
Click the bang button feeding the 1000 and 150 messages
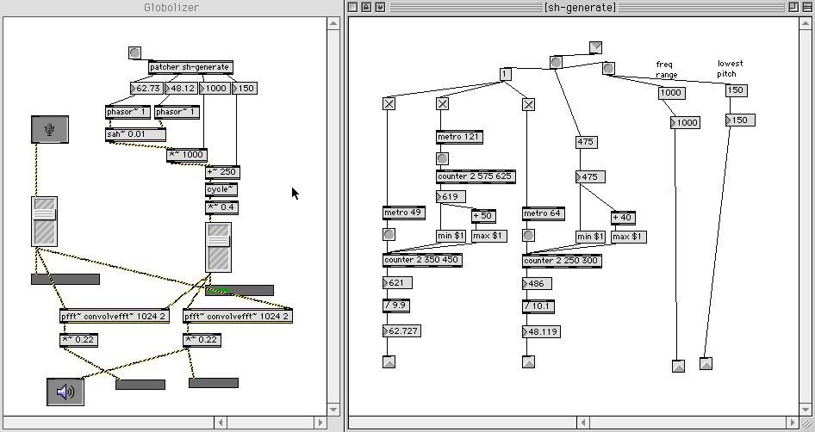[608, 69]
